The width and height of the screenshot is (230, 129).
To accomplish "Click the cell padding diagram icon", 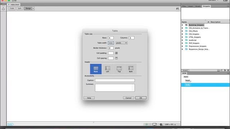I will [x=116, y=53].
